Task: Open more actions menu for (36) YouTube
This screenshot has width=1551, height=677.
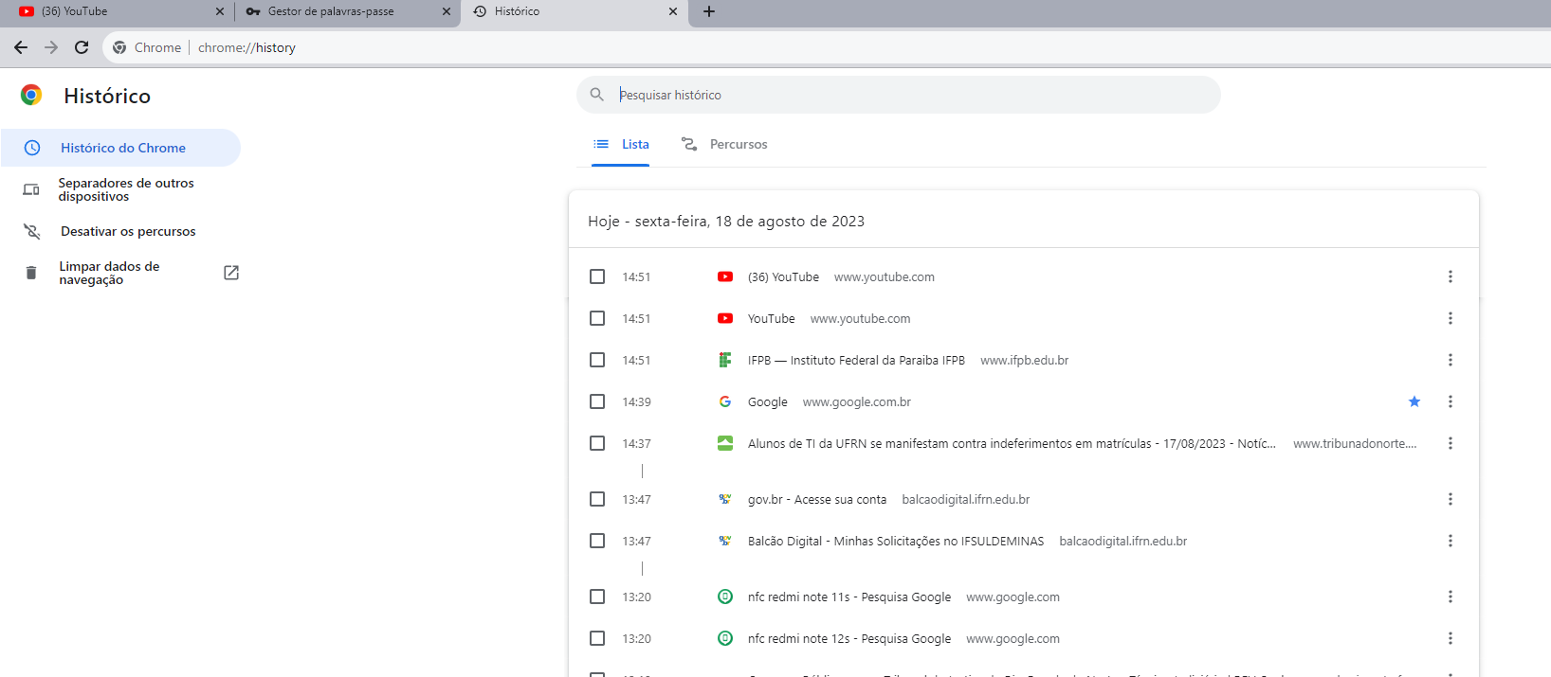Action: 1451,276
